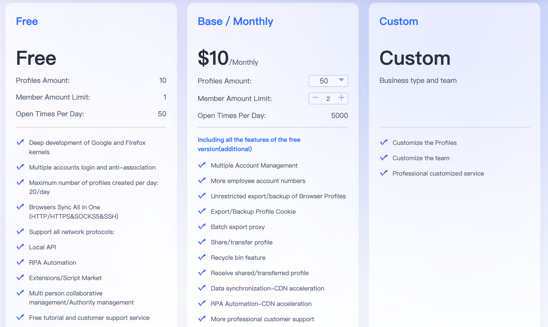Click the Member Amount Limit value field
The width and height of the screenshot is (548, 327).
(328, 99)
